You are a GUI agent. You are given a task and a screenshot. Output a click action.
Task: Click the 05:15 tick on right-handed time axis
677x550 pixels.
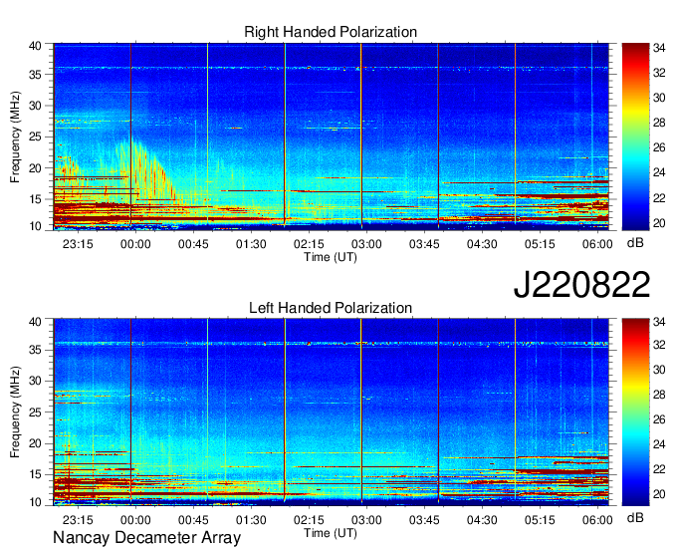(x=540, y=244)
